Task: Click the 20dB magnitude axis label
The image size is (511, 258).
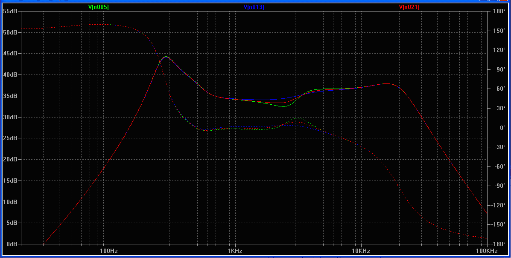Action: pyautogui.click(x=10, y=160)
